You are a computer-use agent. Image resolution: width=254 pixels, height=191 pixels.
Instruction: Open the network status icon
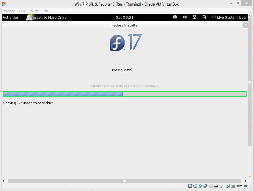click(x=194, y=17)
